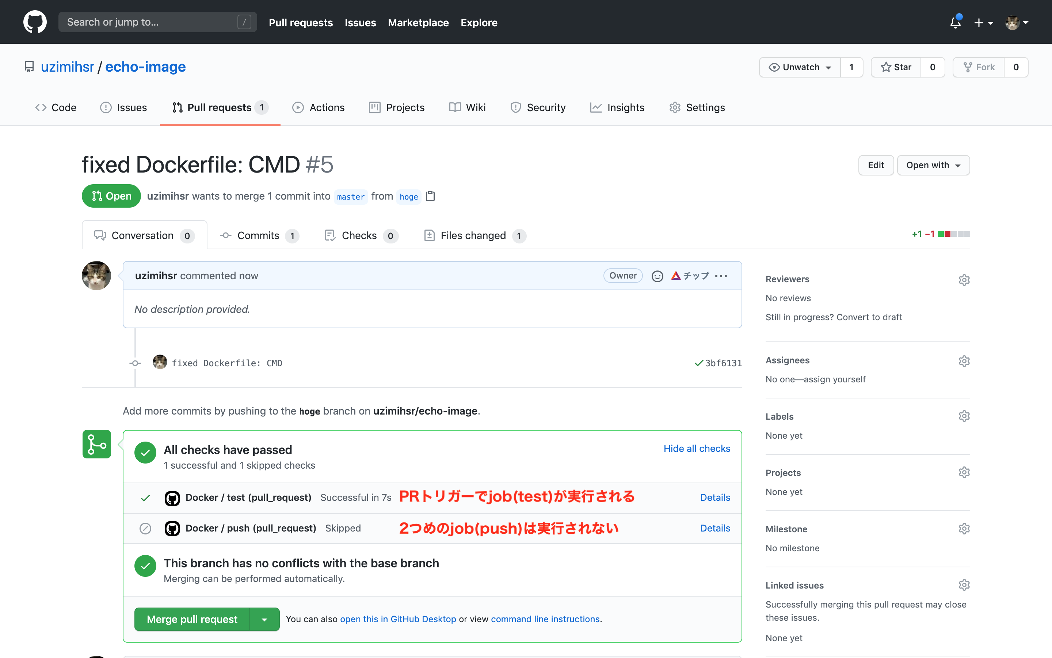Open Projects sidebar settings gear

tap(964, 472)
